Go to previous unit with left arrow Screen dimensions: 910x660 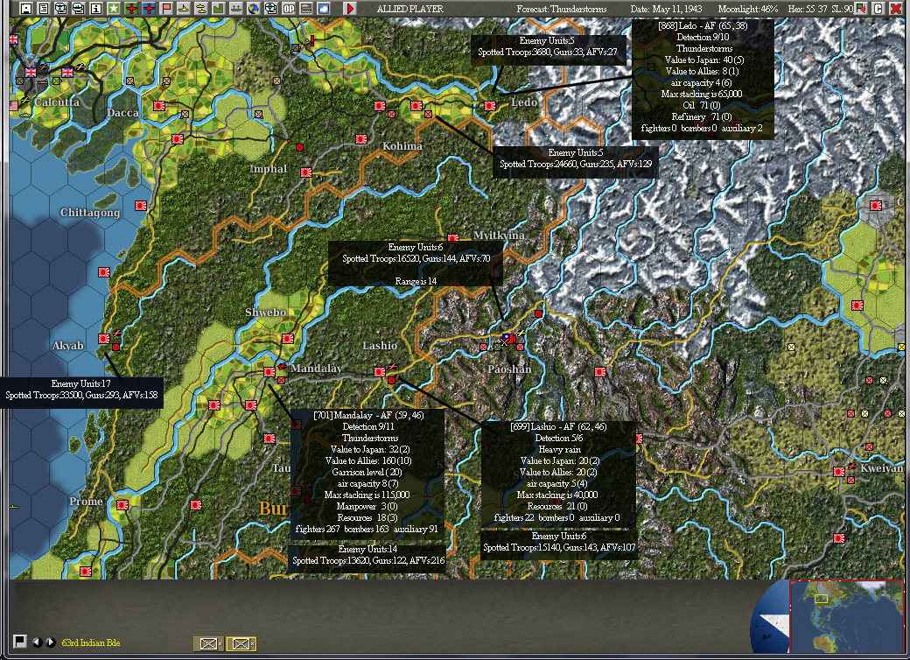click(x=37, y=642)
